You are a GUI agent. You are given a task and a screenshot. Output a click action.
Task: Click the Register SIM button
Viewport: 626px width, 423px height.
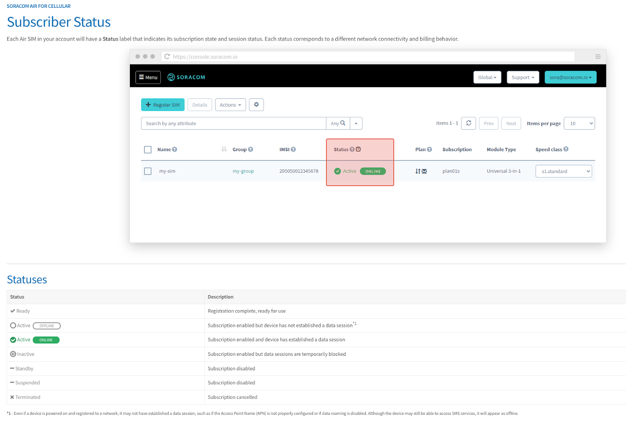(x=162, y=105)
